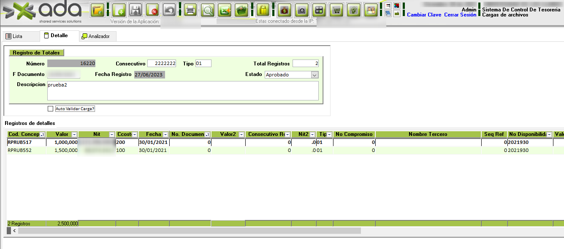The image size is (564, 249).
Task: Click the money bag icon
Action: pyautogui.click(x=285, y=10)
